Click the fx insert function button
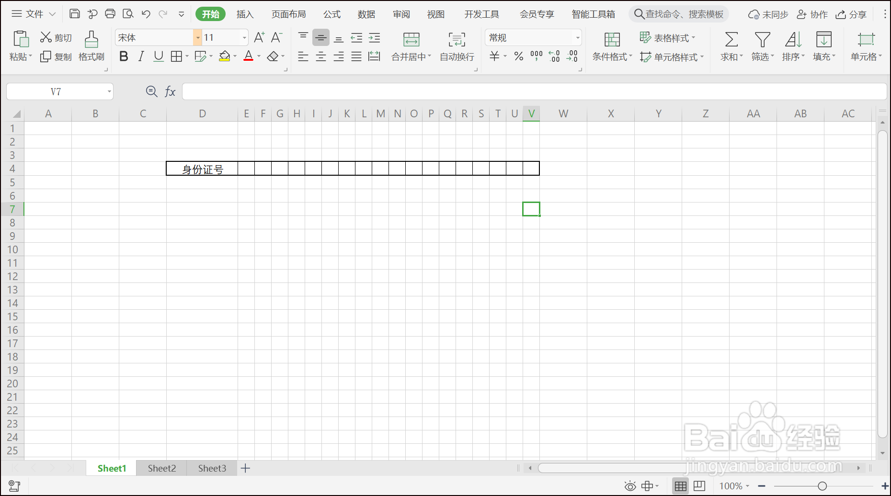 [x=170, y=91]
